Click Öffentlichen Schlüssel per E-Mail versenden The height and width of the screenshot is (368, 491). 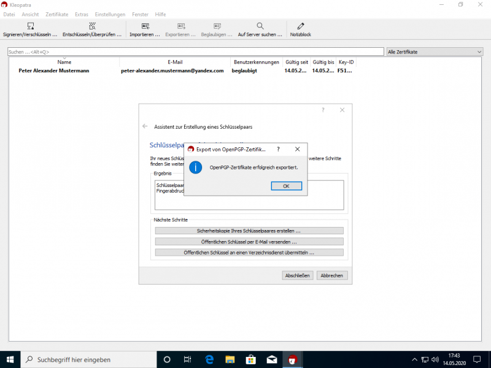point(249,242)
